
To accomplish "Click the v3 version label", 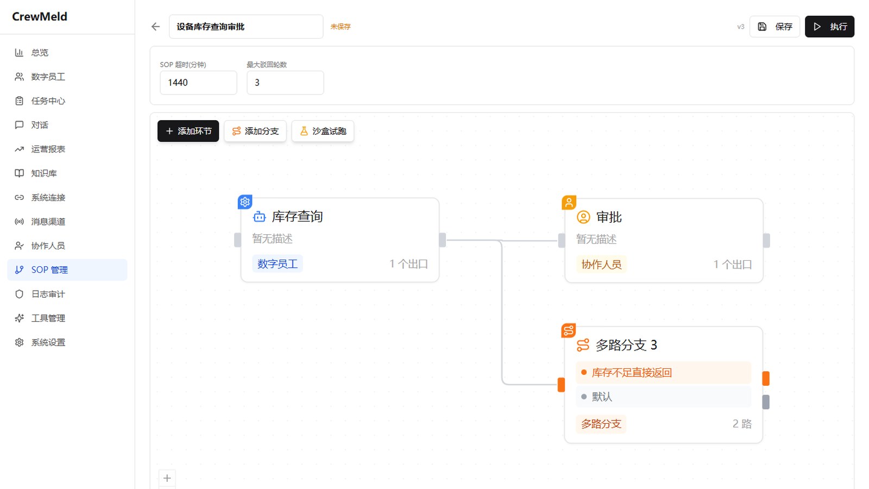I will [741, 27].
